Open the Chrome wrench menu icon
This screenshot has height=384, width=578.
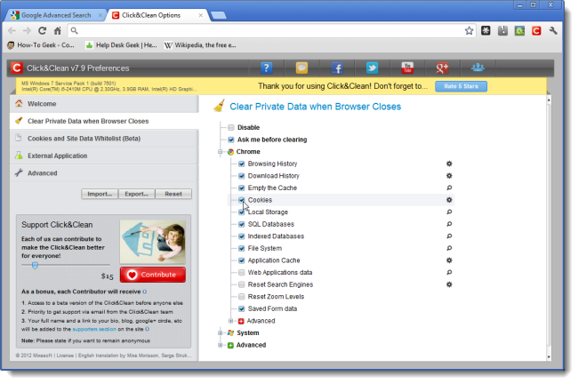point(553,30)
